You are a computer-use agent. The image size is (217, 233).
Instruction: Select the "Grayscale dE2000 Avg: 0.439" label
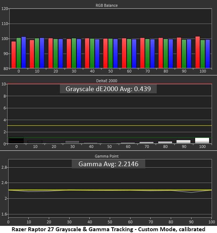point(108,89)
